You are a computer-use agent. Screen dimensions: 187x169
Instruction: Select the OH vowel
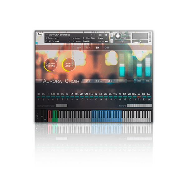point(107,48)
